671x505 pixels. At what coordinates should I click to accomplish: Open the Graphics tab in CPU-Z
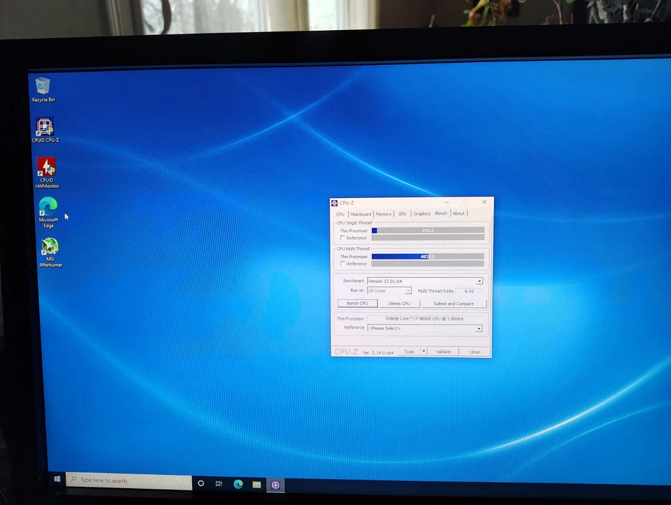(421, 213)
